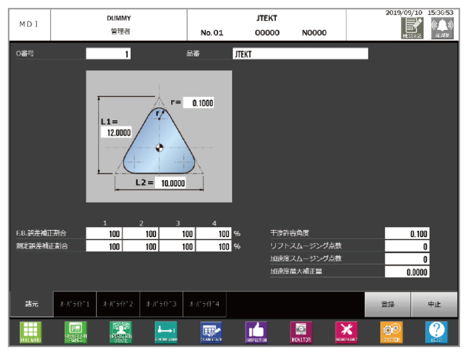Image resolution: width=468 pixels, height=355 pixels.
Task: Open the System gears icon
Action: coord(391,332)
